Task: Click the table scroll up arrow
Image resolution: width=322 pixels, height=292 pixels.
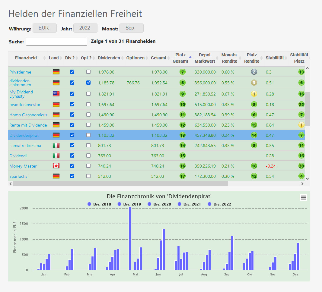Action: pos(307,68)
